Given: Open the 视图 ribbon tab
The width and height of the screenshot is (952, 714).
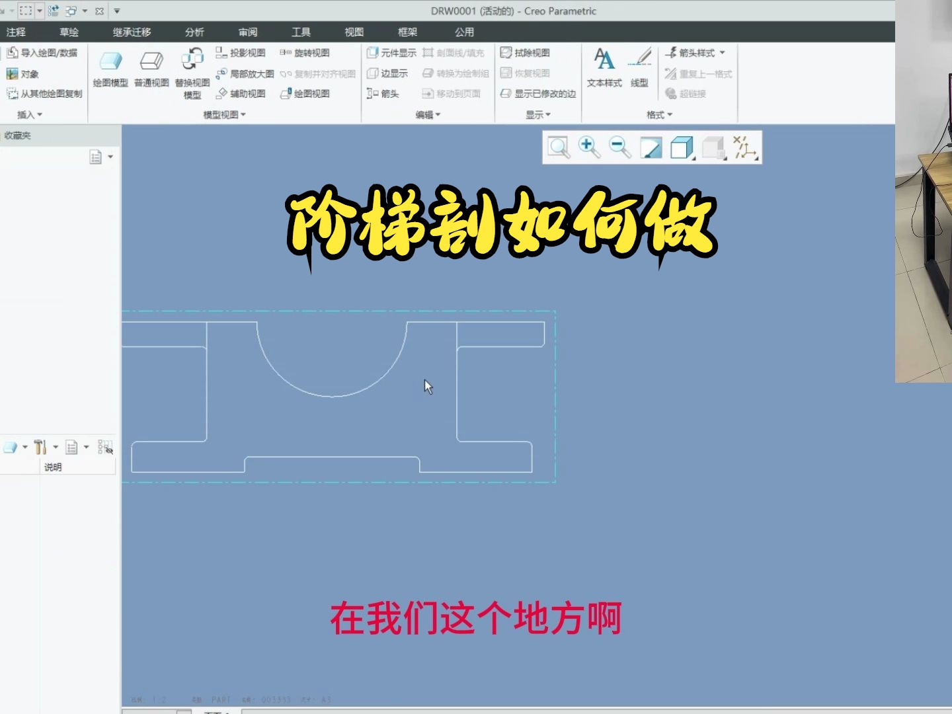Looking at the screenshot, I should [x=355, y=31].
